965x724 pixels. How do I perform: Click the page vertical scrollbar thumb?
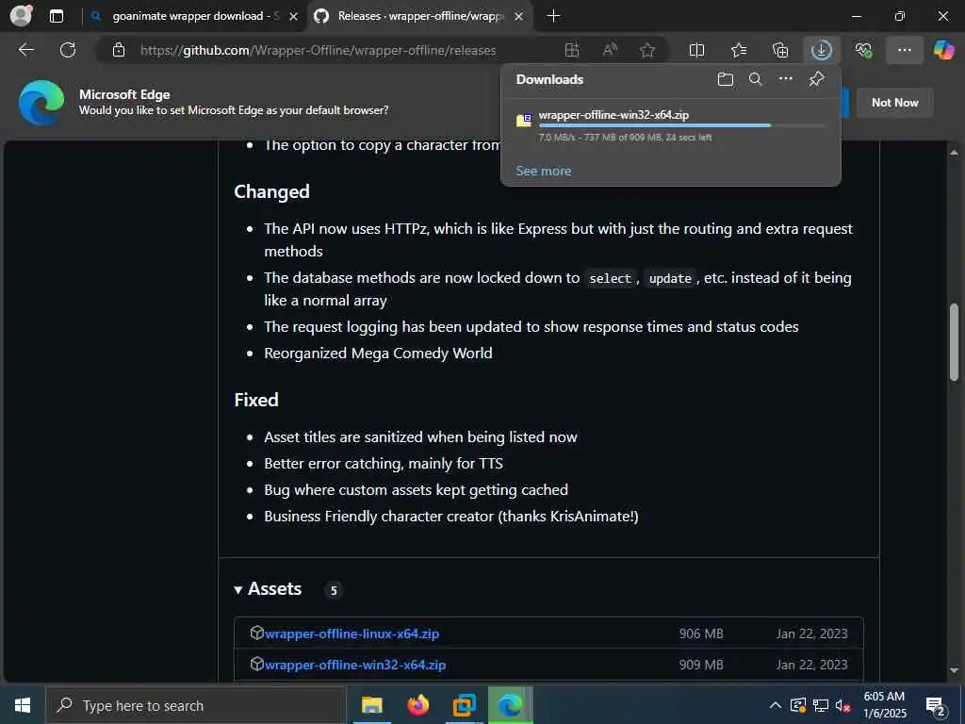[955, 342]
